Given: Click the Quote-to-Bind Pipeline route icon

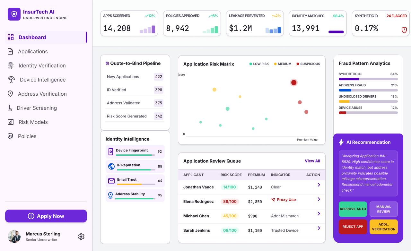Looking at the screenshot, I should coord(107,63).
